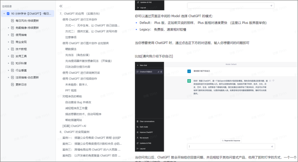Click thumbs-up icon on ChatGPT reply

tap(270, 81)
